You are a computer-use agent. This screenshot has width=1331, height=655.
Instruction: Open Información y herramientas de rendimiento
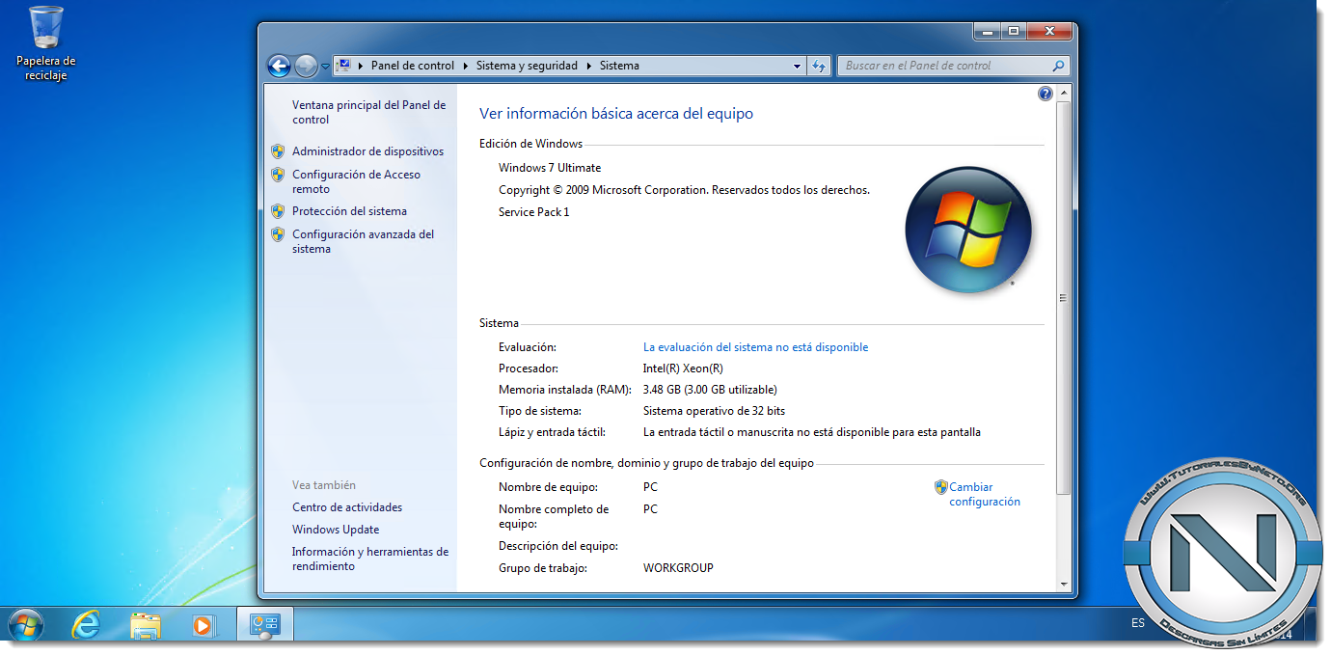370,559
